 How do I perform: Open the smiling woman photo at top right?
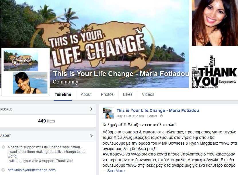(x=215, y=23)
